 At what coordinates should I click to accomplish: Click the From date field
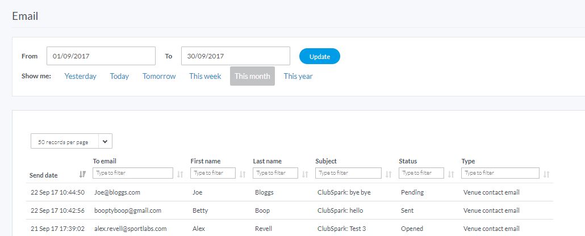pos(101,56)
